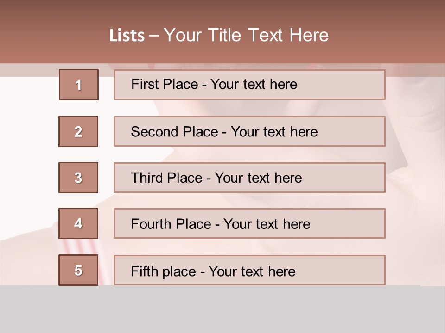Click the gray footer band at bottom

pos(222,309)
